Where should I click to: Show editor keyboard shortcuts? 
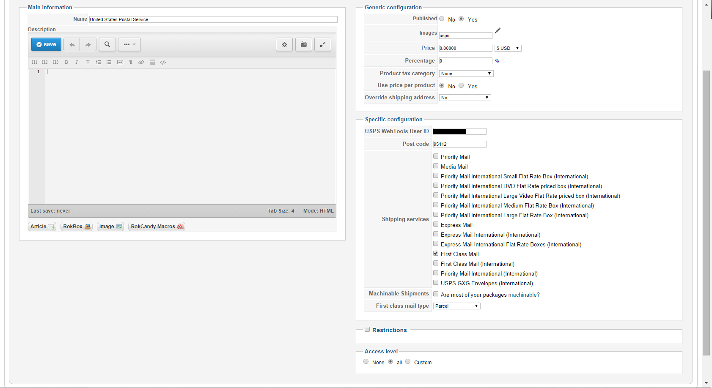click(304, 44)
